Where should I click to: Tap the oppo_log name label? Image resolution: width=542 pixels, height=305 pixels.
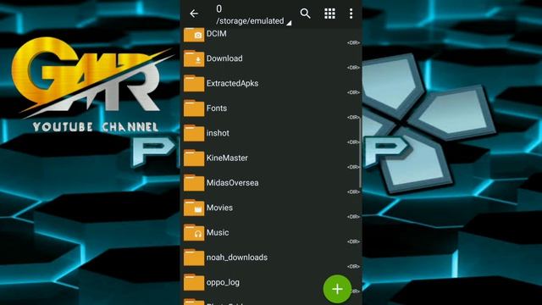tap(223, 282)
